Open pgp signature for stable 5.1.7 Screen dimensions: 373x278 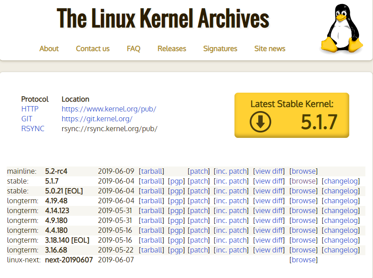176,181
